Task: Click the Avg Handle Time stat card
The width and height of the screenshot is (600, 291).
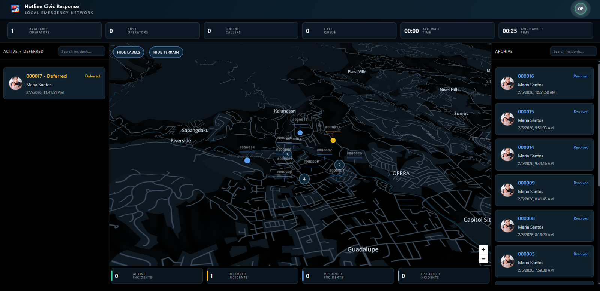Action: coord(546,31)
